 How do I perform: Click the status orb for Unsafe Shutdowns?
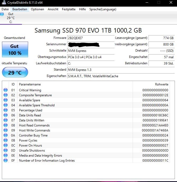pyautogui.click(x=6, y=150)
